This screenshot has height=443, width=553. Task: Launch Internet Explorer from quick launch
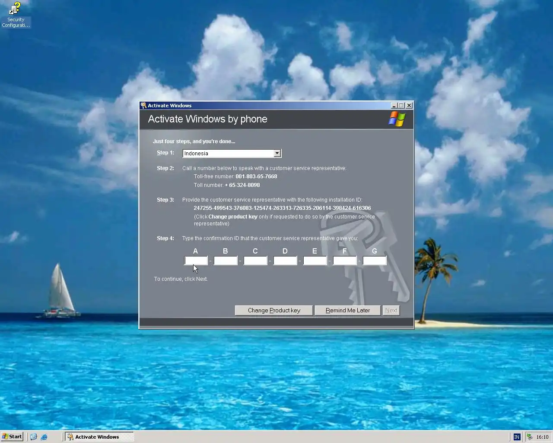[44, 437]
